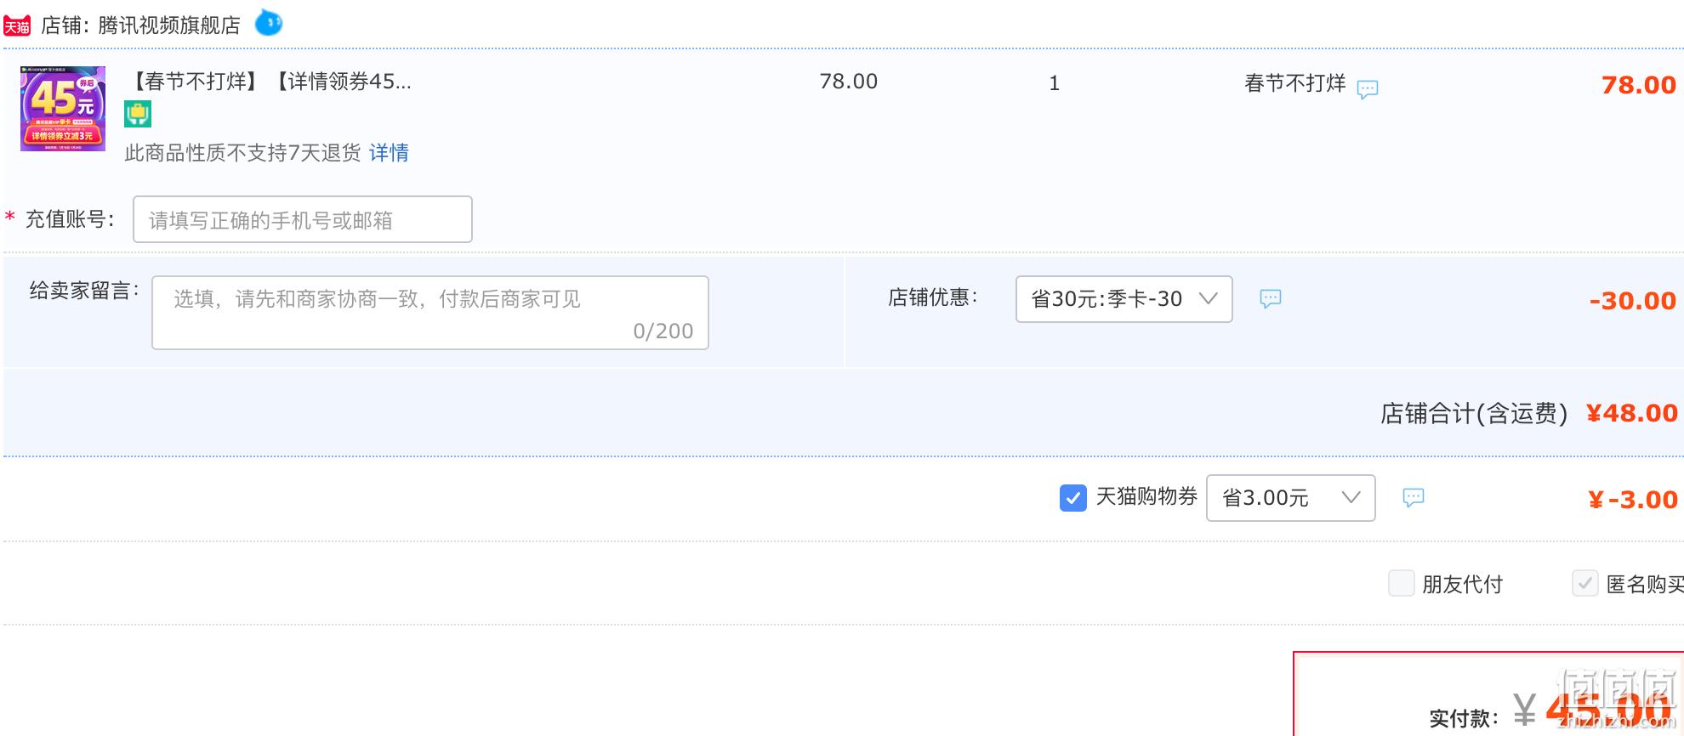Uncheck the 天猫购物券 checkbox

[1073, 498]
